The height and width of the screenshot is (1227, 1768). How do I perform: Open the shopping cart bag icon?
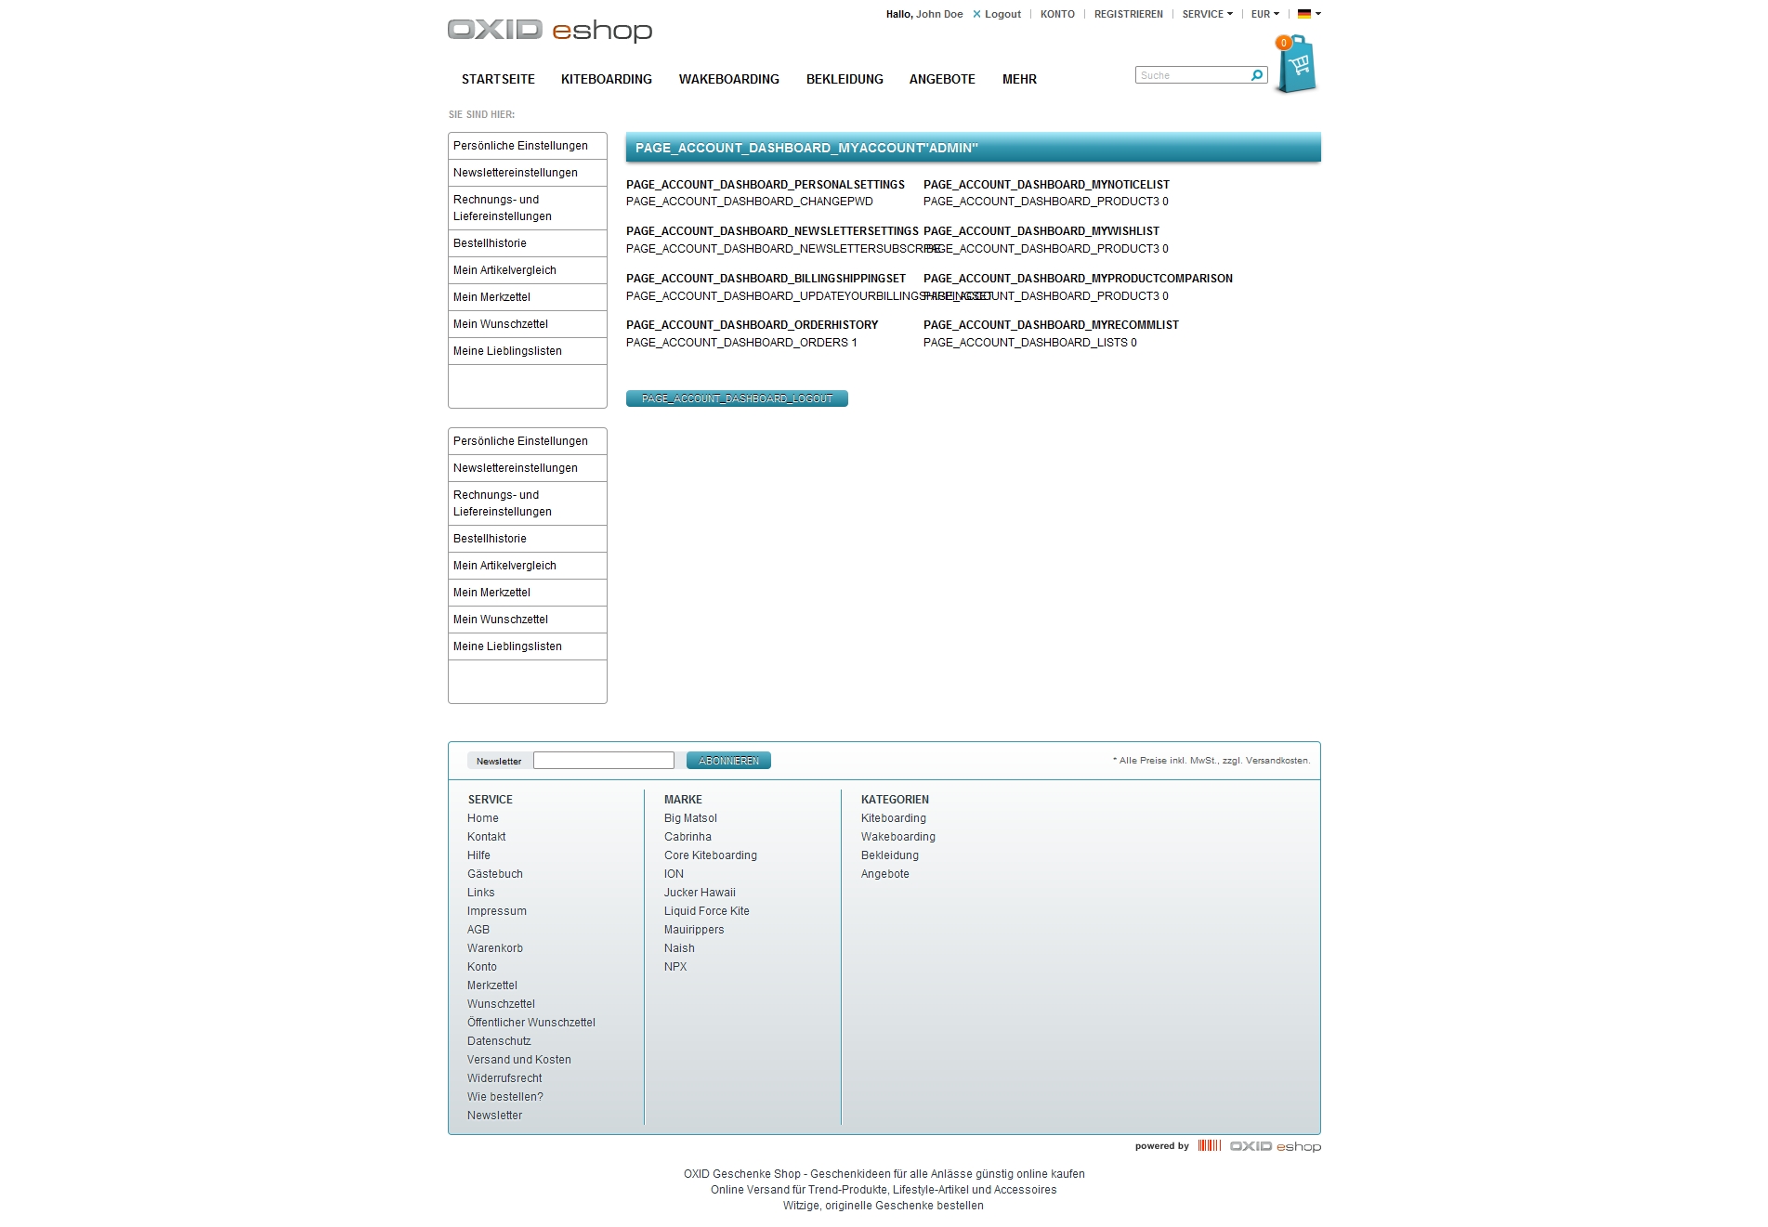tap(1297, 65)
